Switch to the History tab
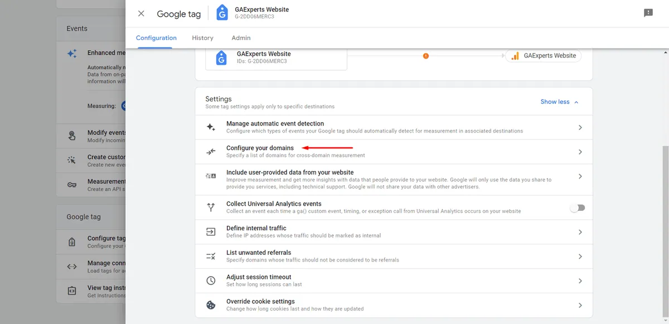 point(202,38)
